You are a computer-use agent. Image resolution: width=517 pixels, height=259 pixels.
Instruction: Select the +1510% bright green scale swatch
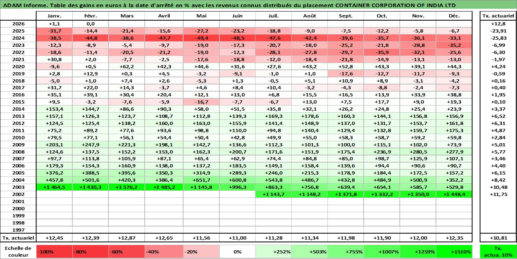coord(454,251)
